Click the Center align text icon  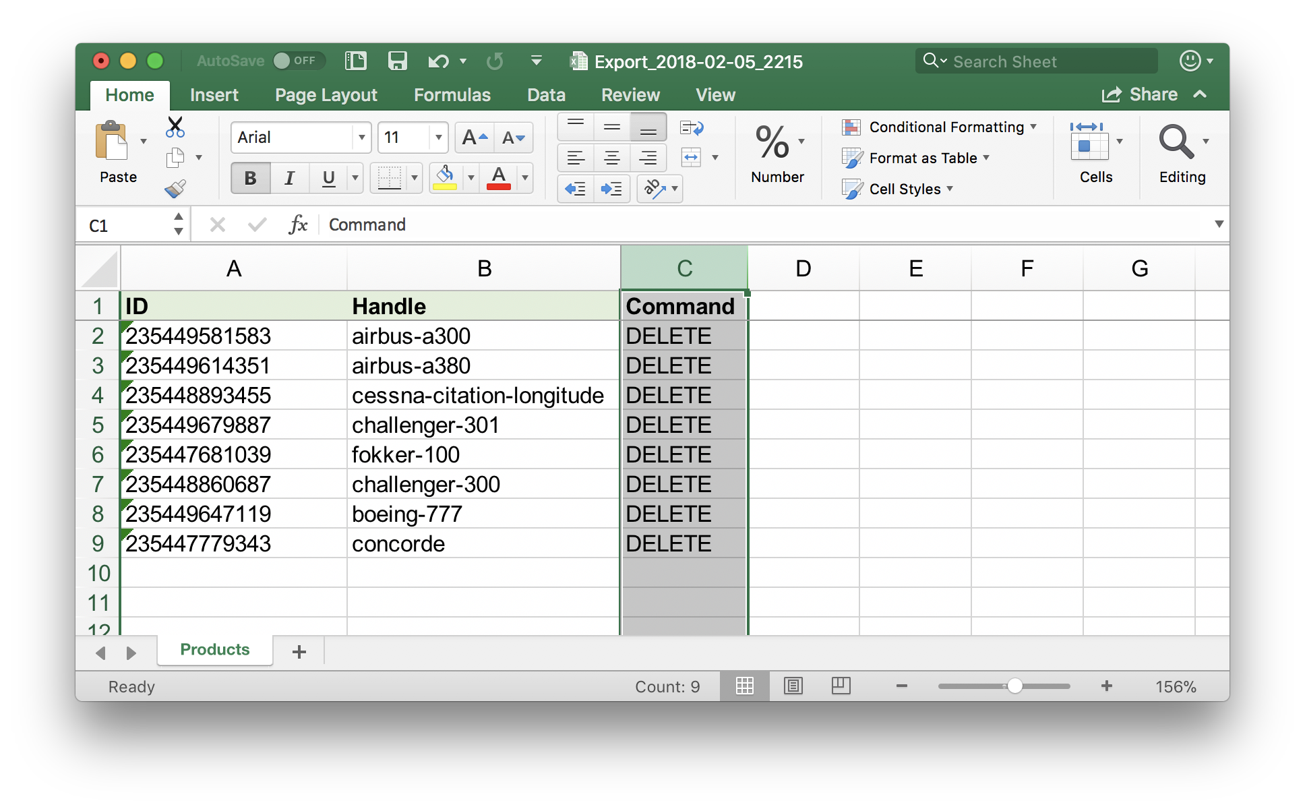pos(611,158)
